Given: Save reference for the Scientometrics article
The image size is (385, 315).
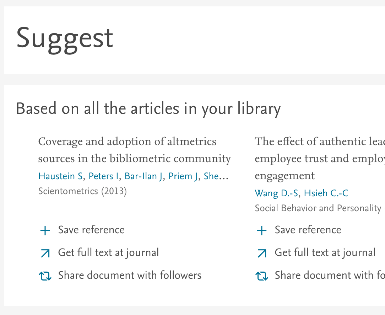Looking at the screenshot, I should (91, 230).
